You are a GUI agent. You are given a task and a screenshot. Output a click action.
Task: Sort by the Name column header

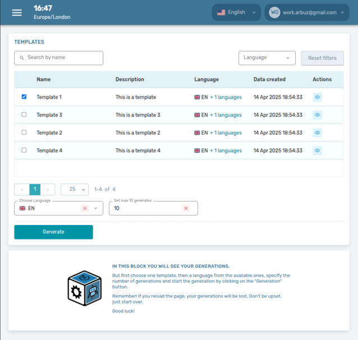[x=44, y=80]
